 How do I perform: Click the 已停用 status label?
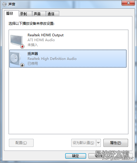(x=33, y=63)
